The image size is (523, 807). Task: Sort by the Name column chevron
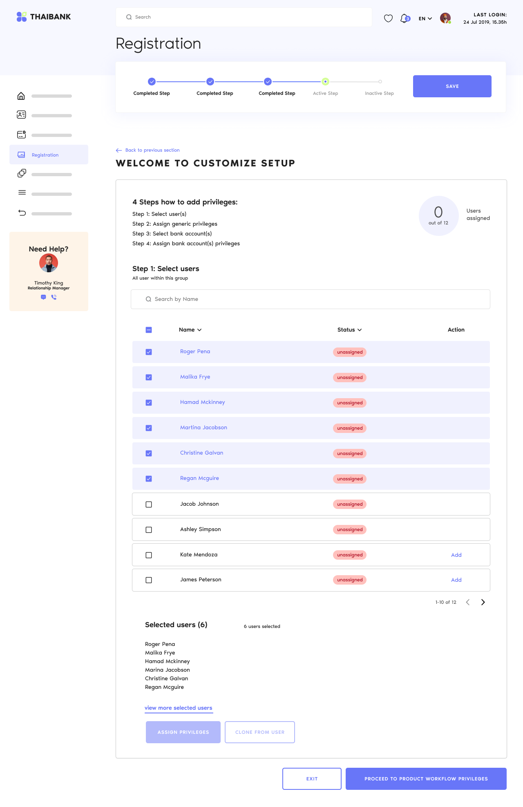point(199,330)
